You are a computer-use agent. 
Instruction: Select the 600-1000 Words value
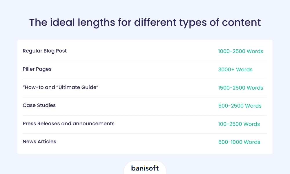tap(239, 142)
